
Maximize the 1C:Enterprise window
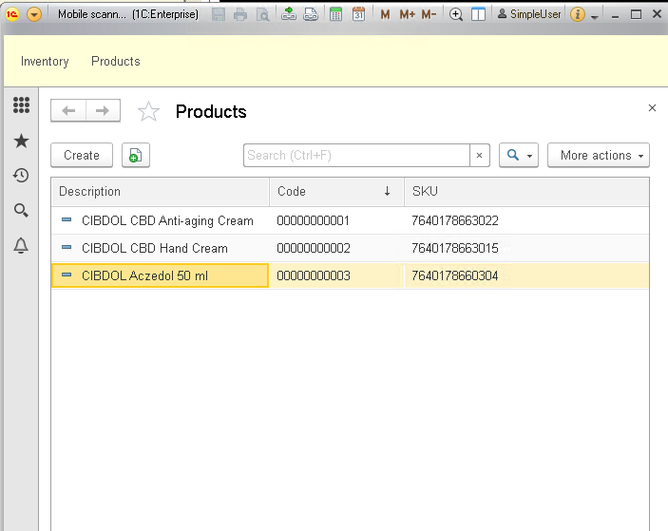[x=636, y=14]
